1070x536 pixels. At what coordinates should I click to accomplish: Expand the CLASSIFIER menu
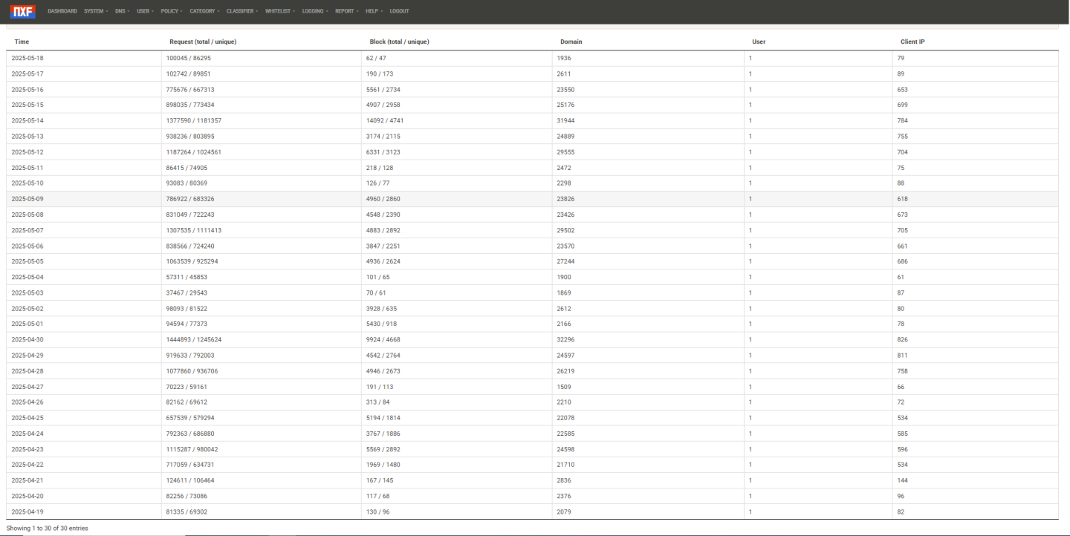click(x=239, y=11)
